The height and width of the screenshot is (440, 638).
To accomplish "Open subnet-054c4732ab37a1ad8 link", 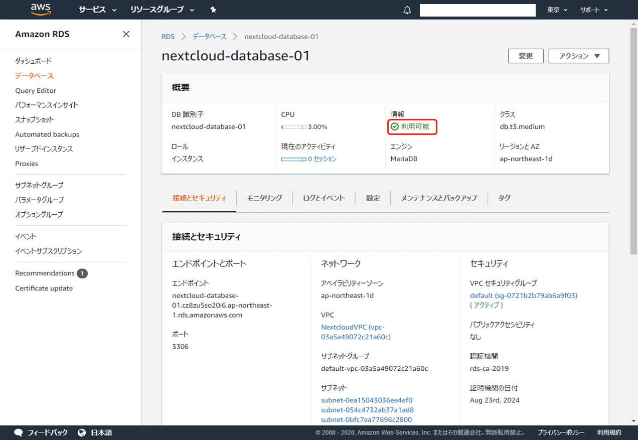I will (x=367, y=410).
